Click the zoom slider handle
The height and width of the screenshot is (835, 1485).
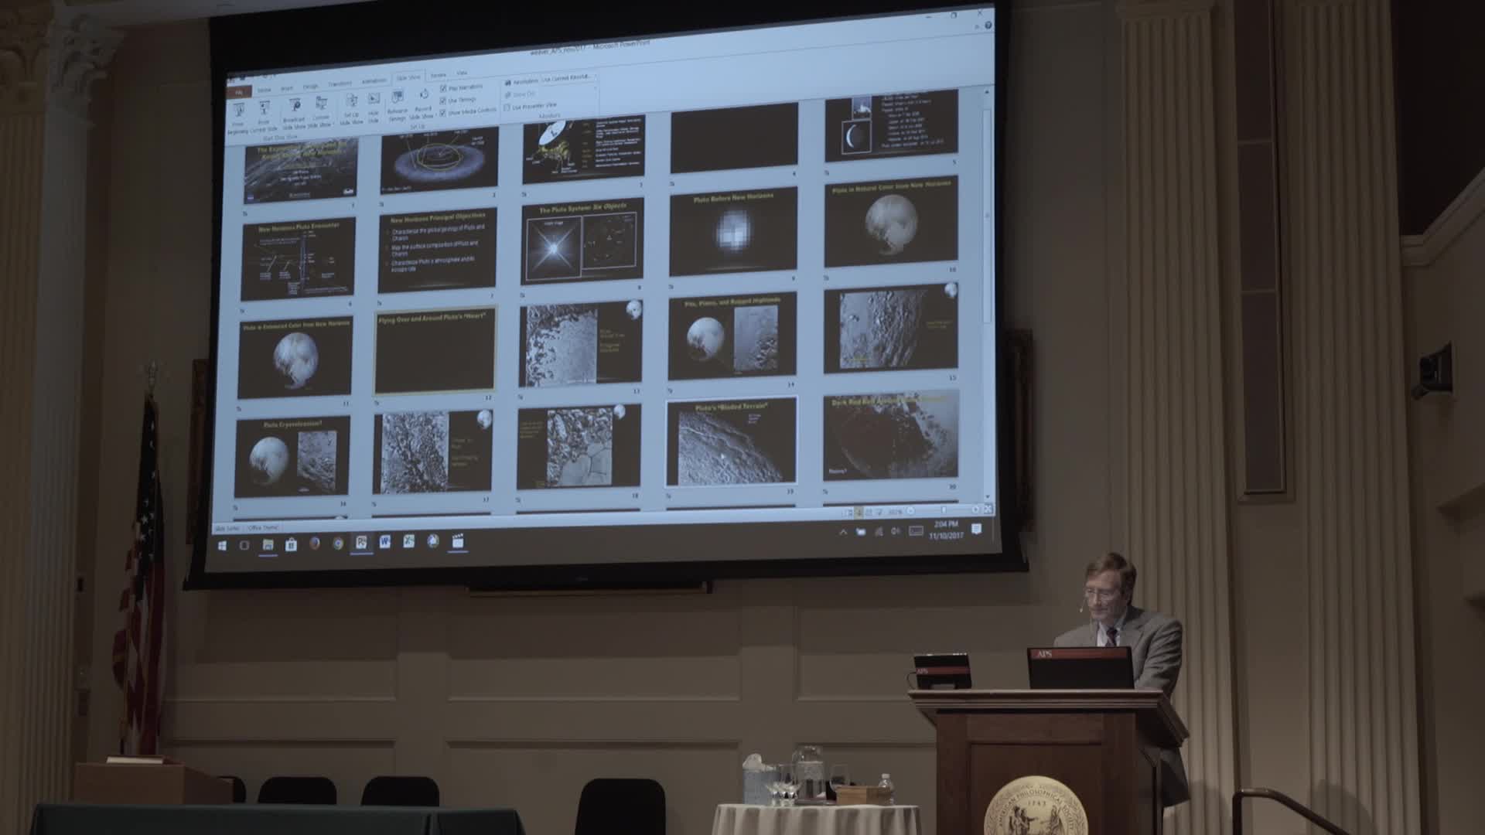point(943,510)
